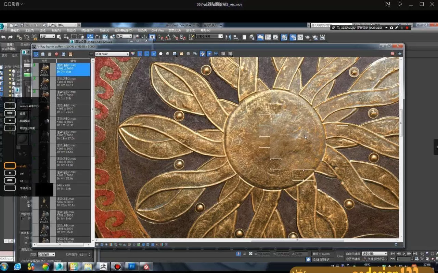Click the Angle Snap toggle icon

pos(168,37)
